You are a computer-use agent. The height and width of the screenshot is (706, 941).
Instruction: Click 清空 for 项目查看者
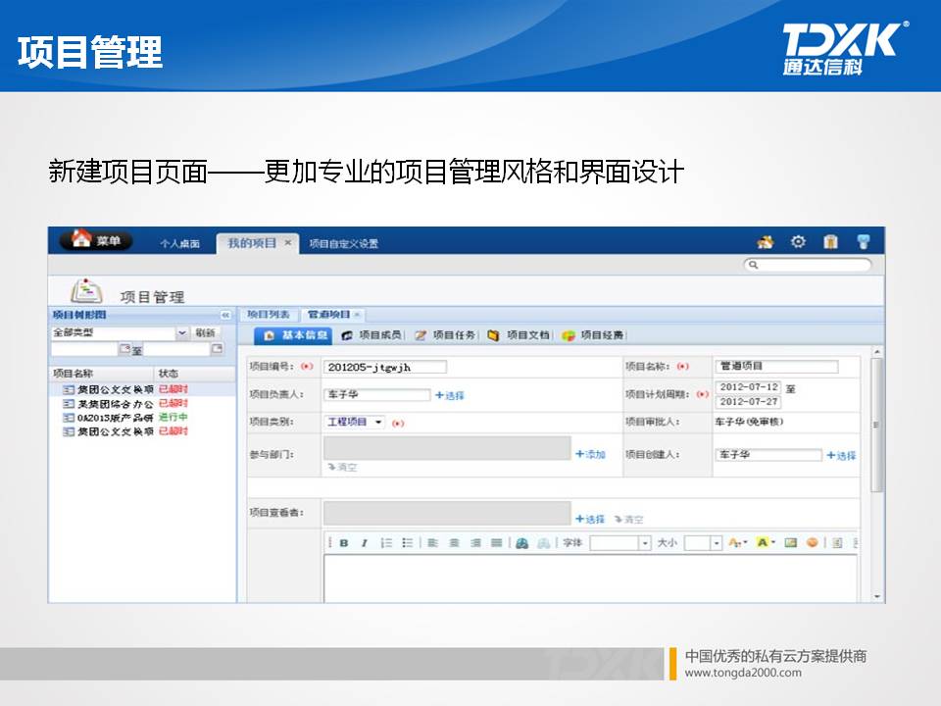(x=628, y=519)
